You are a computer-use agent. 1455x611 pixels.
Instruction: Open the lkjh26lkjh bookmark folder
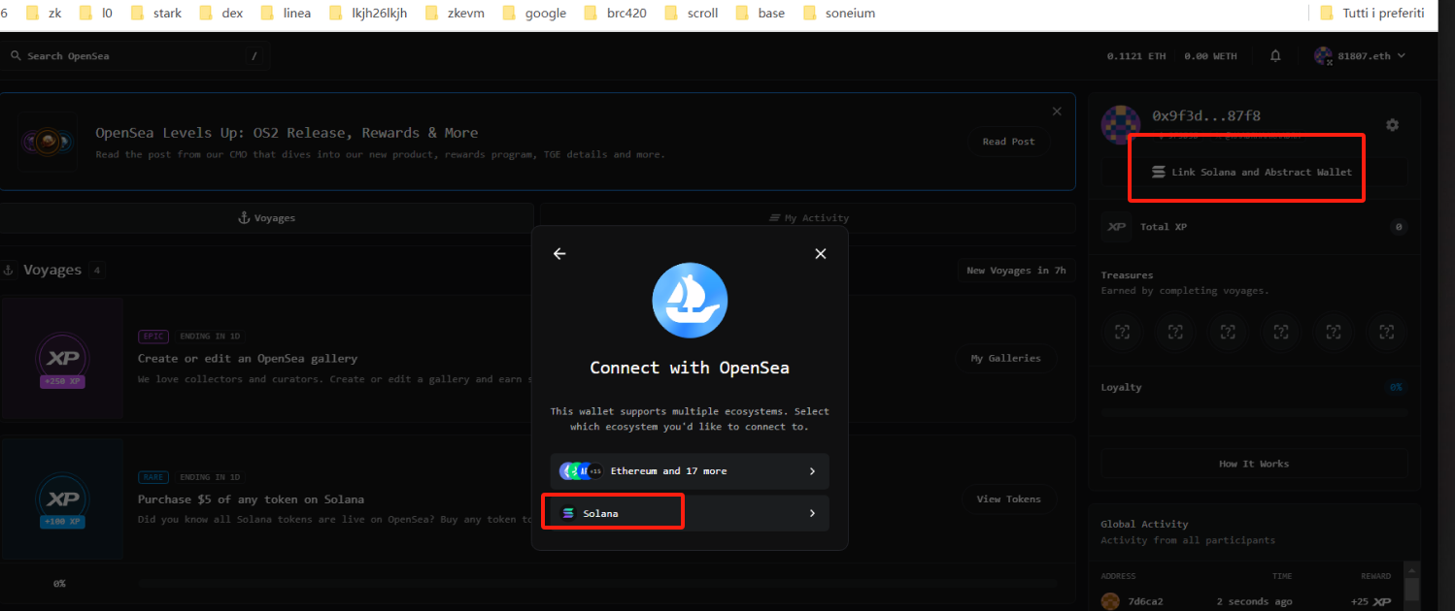pyautogui.click(x=368, y=14)
